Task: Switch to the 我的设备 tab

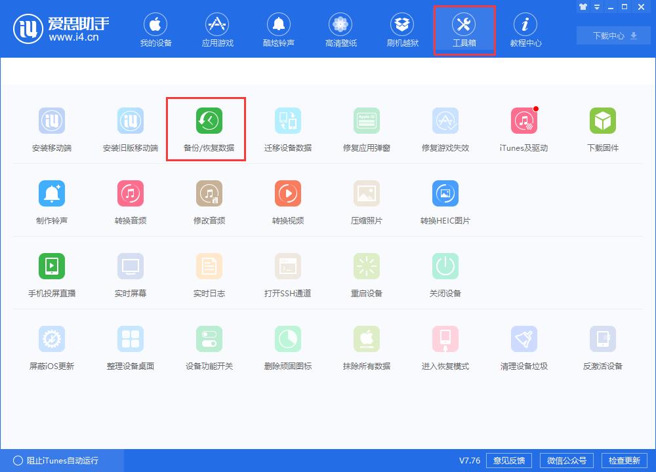Action: tap(155, 29)
